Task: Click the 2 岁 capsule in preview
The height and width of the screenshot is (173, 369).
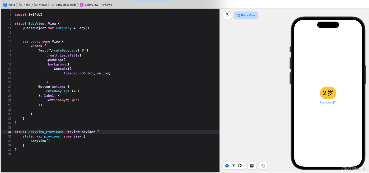Action: click(328, 93)
